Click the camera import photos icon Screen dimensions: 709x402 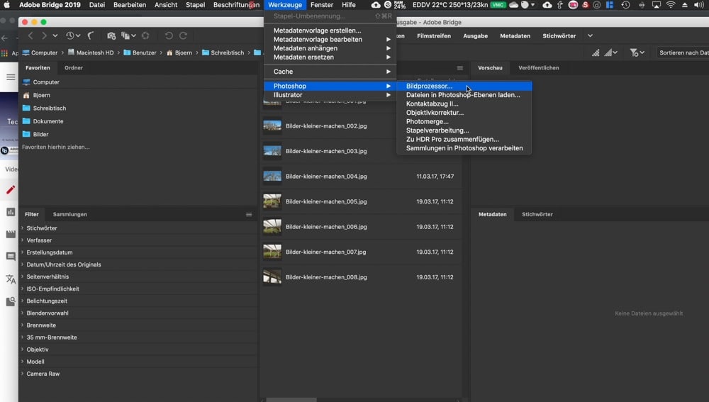point(111,35)
